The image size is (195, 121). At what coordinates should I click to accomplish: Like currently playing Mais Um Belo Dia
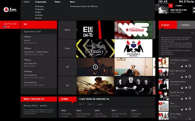point(194,8)
